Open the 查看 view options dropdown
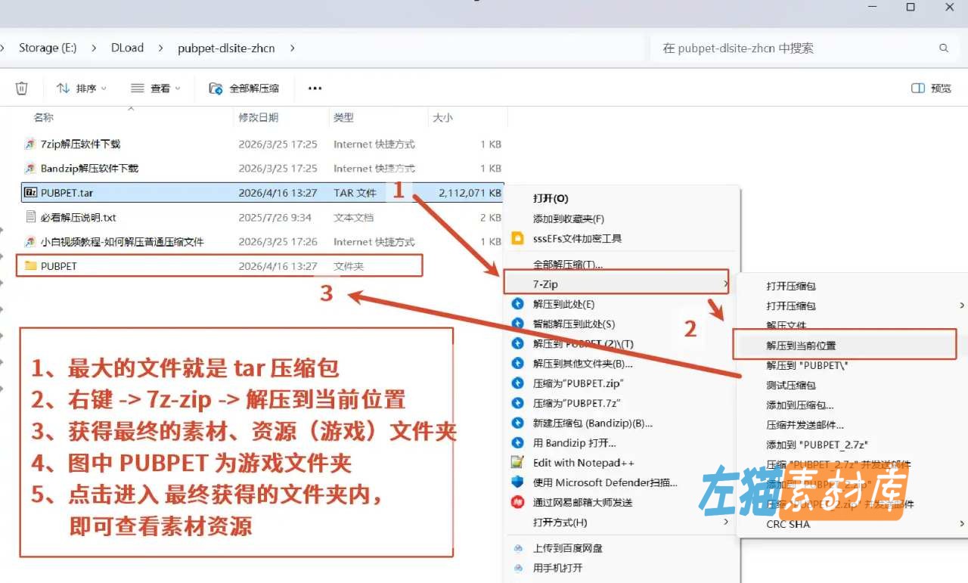The height and width of the screenshot is (583, 968). 156,88
